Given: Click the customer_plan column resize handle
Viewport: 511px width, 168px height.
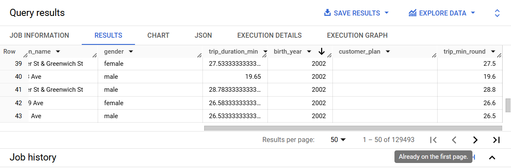Looking at the screenshot, I should [434, 55].
